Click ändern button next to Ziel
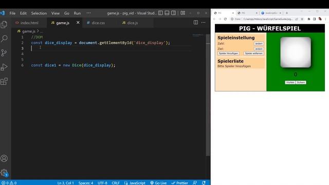Image resolution: width=329 pixels, height=185 pixels. coord(259,49)
